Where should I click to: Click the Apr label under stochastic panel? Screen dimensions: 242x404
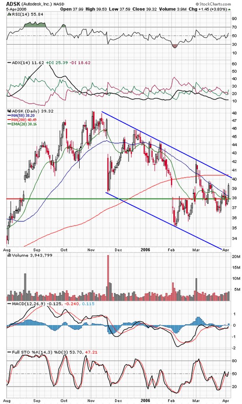[226, 401]
